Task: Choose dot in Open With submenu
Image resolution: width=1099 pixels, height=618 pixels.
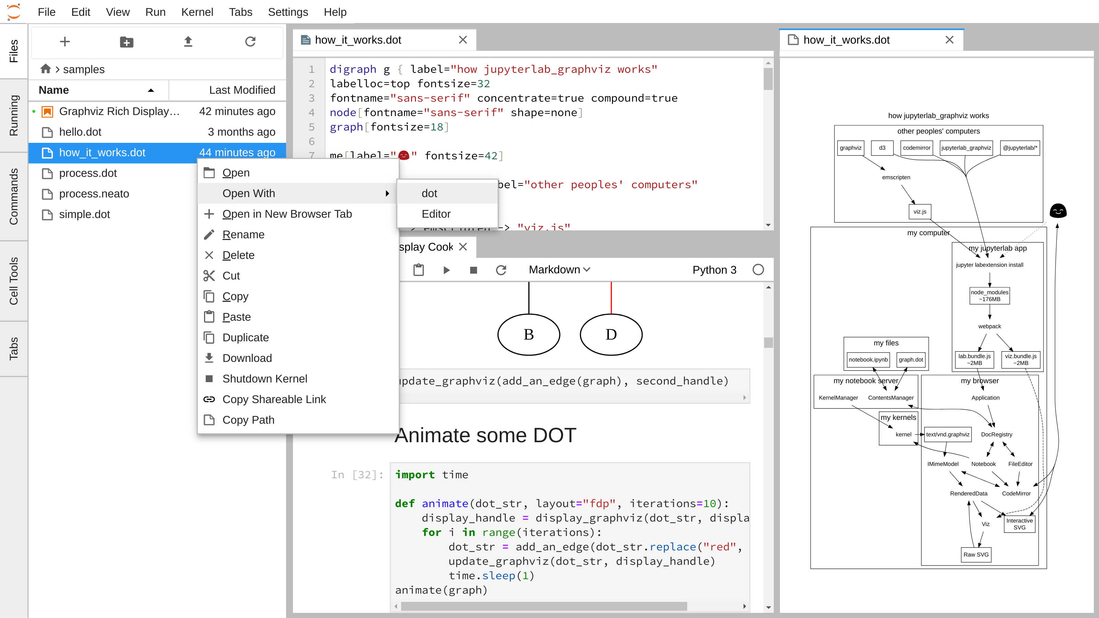Action: click(429, 193)
